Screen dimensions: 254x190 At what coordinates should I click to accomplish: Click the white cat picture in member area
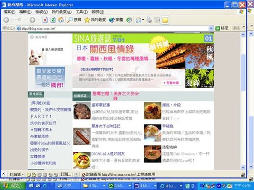pos(37,57)
